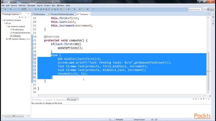Open the Navigate menu
Viewport: 216px width, 121px height.
(31, 5)
